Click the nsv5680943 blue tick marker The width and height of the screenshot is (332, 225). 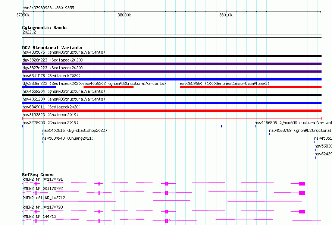[43, 142]
